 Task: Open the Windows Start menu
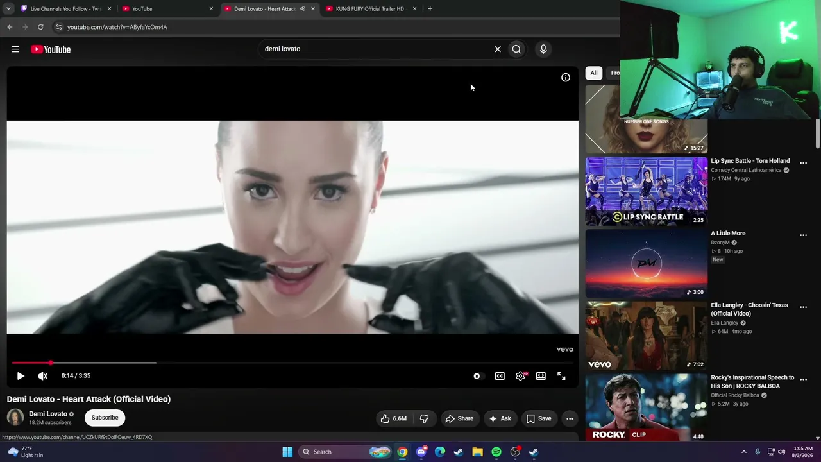coord(287,452)
